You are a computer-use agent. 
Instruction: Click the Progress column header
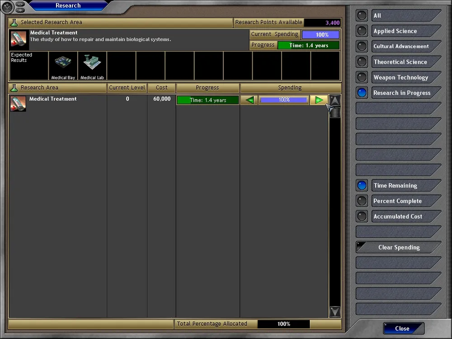pyautogui.click(x=207, y=88)
